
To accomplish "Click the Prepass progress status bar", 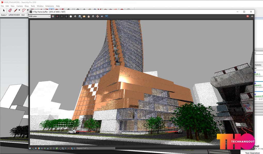I will [95, 148].
